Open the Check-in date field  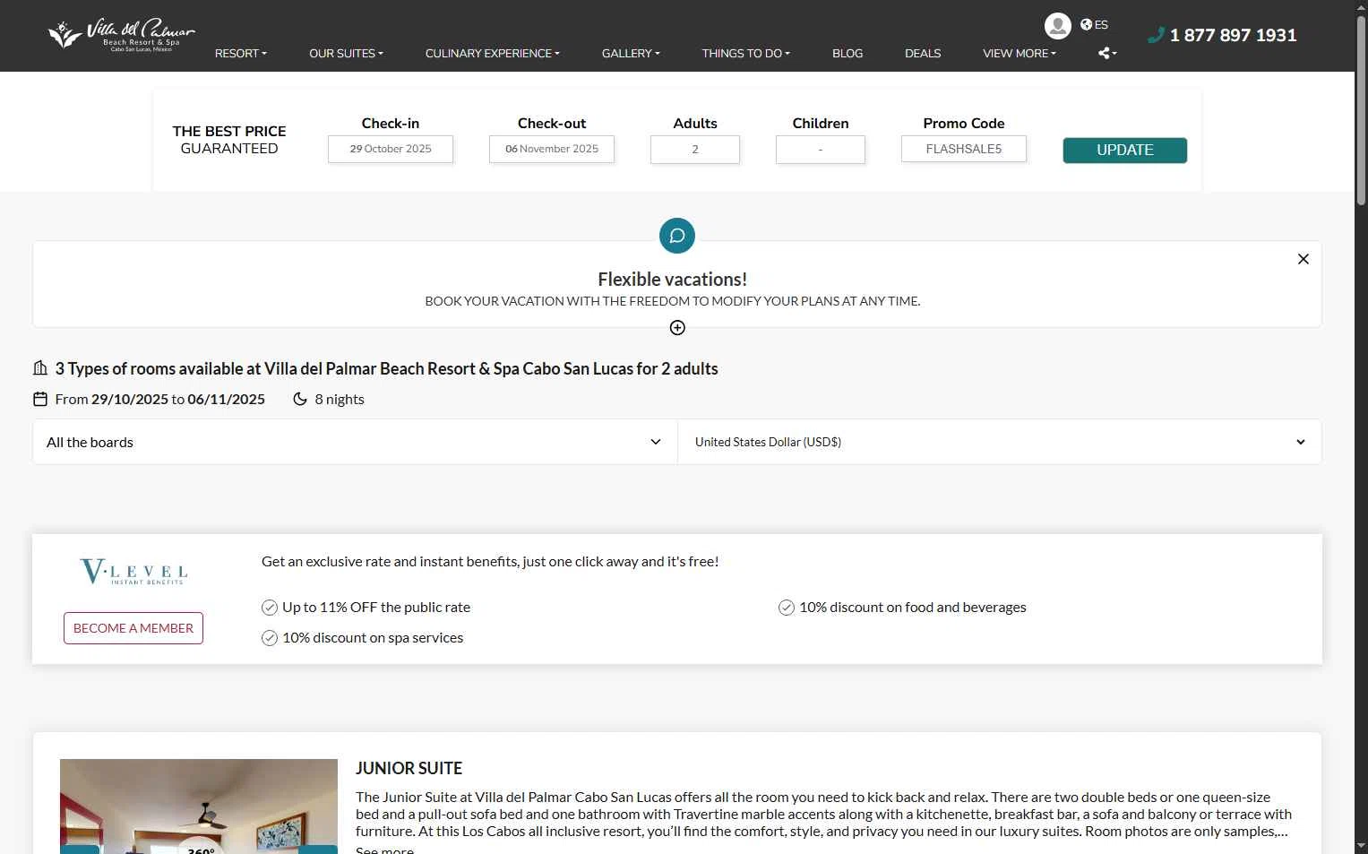pos(391,149)
